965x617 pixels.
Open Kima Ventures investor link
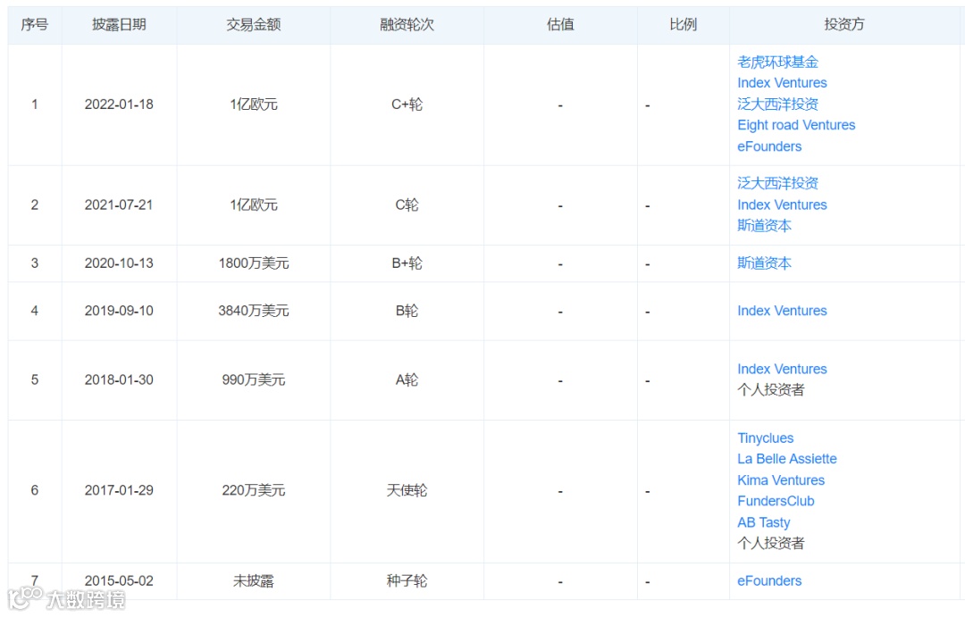(780, 480)
